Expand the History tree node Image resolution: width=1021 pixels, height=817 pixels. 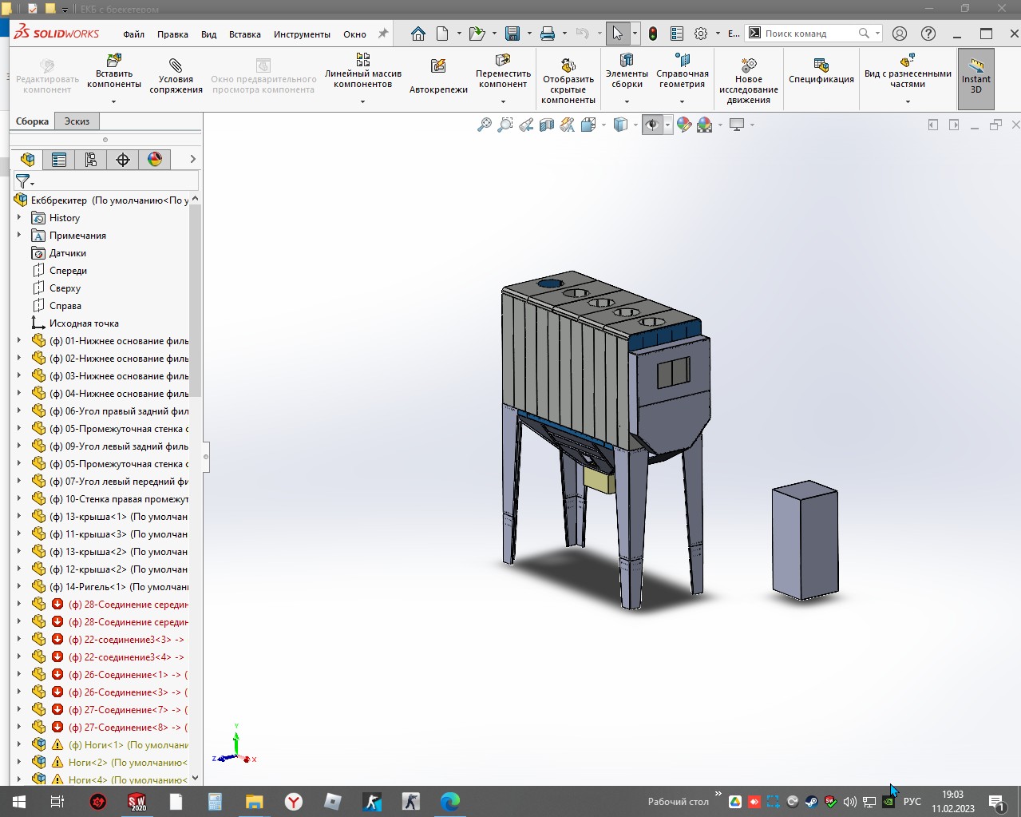tap(19, 217)
